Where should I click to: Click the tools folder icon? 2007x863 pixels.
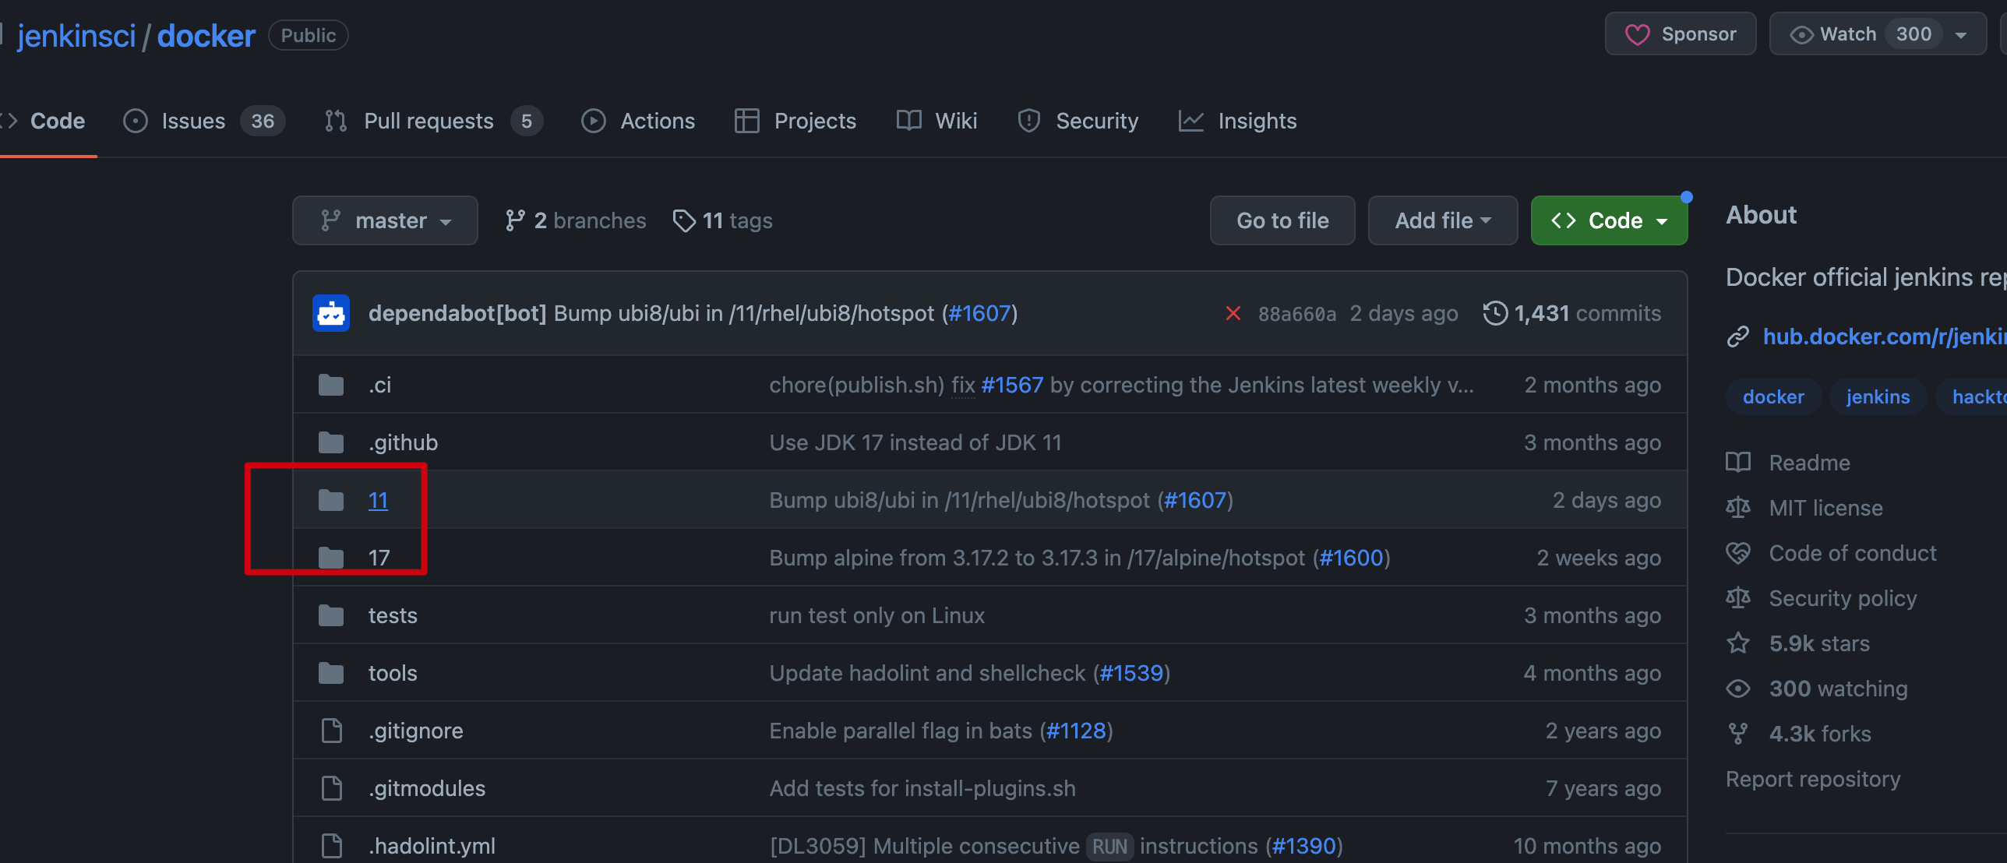(x=331, y=673)
